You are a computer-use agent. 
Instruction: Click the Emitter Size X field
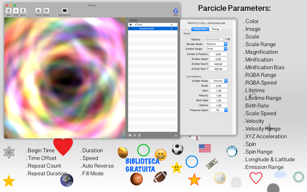pos(218,64)
